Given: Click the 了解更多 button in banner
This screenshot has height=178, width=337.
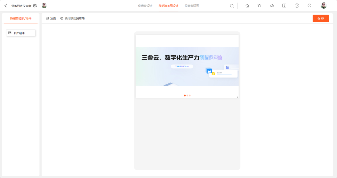Looking at the screenshot, I should click(x=182, y=67).
